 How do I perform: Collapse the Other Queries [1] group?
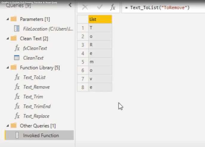7,126
